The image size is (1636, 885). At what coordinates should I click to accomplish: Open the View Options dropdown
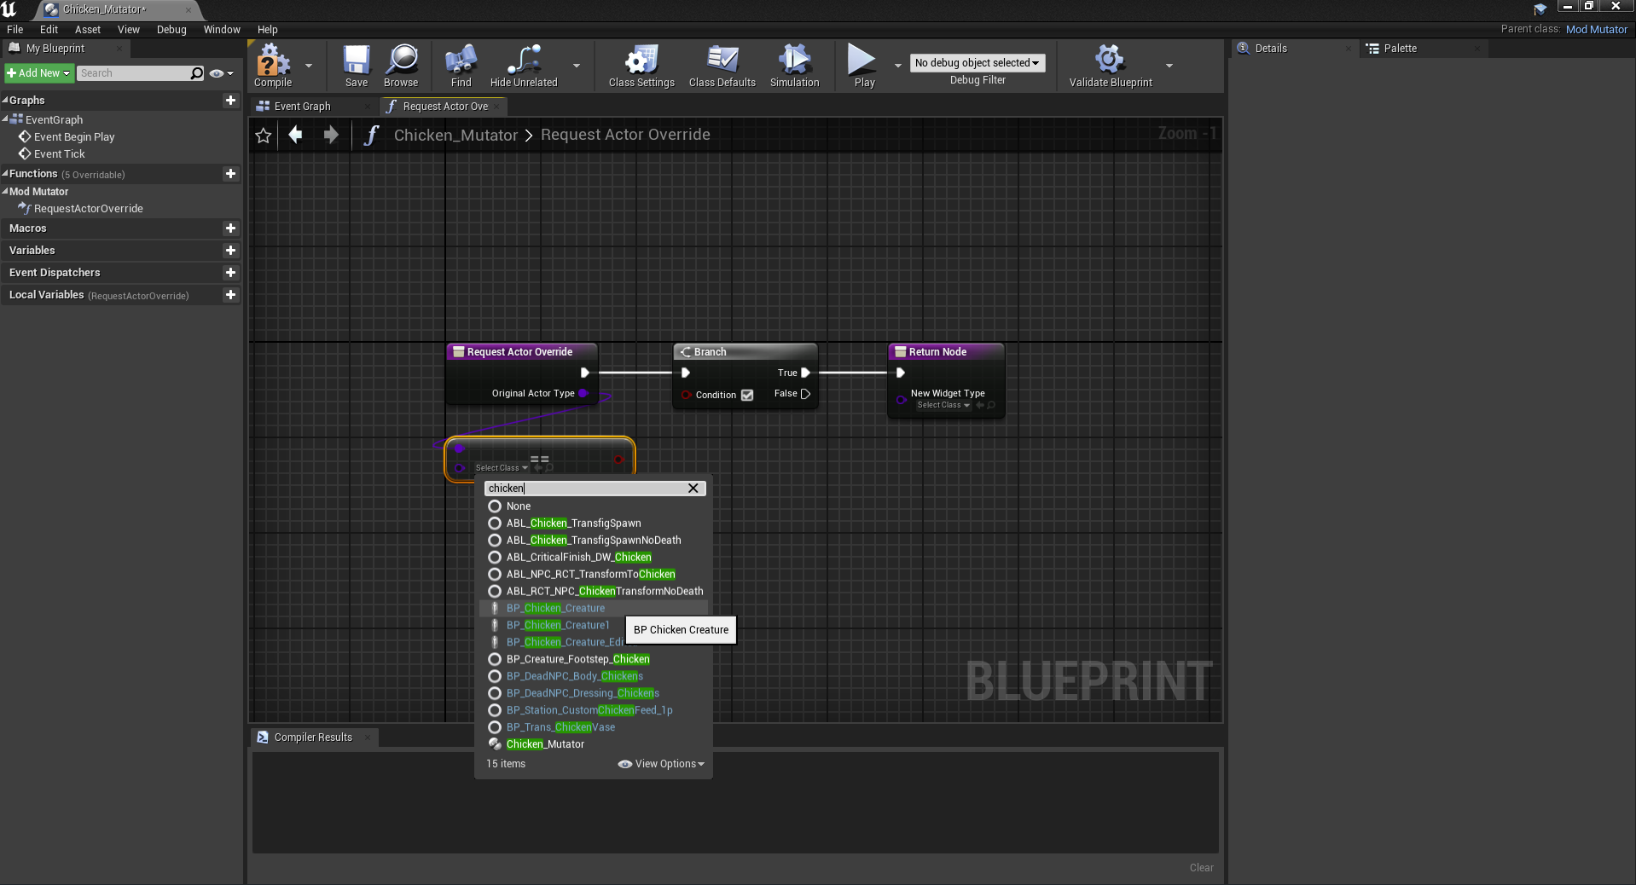tap(662, 764)
